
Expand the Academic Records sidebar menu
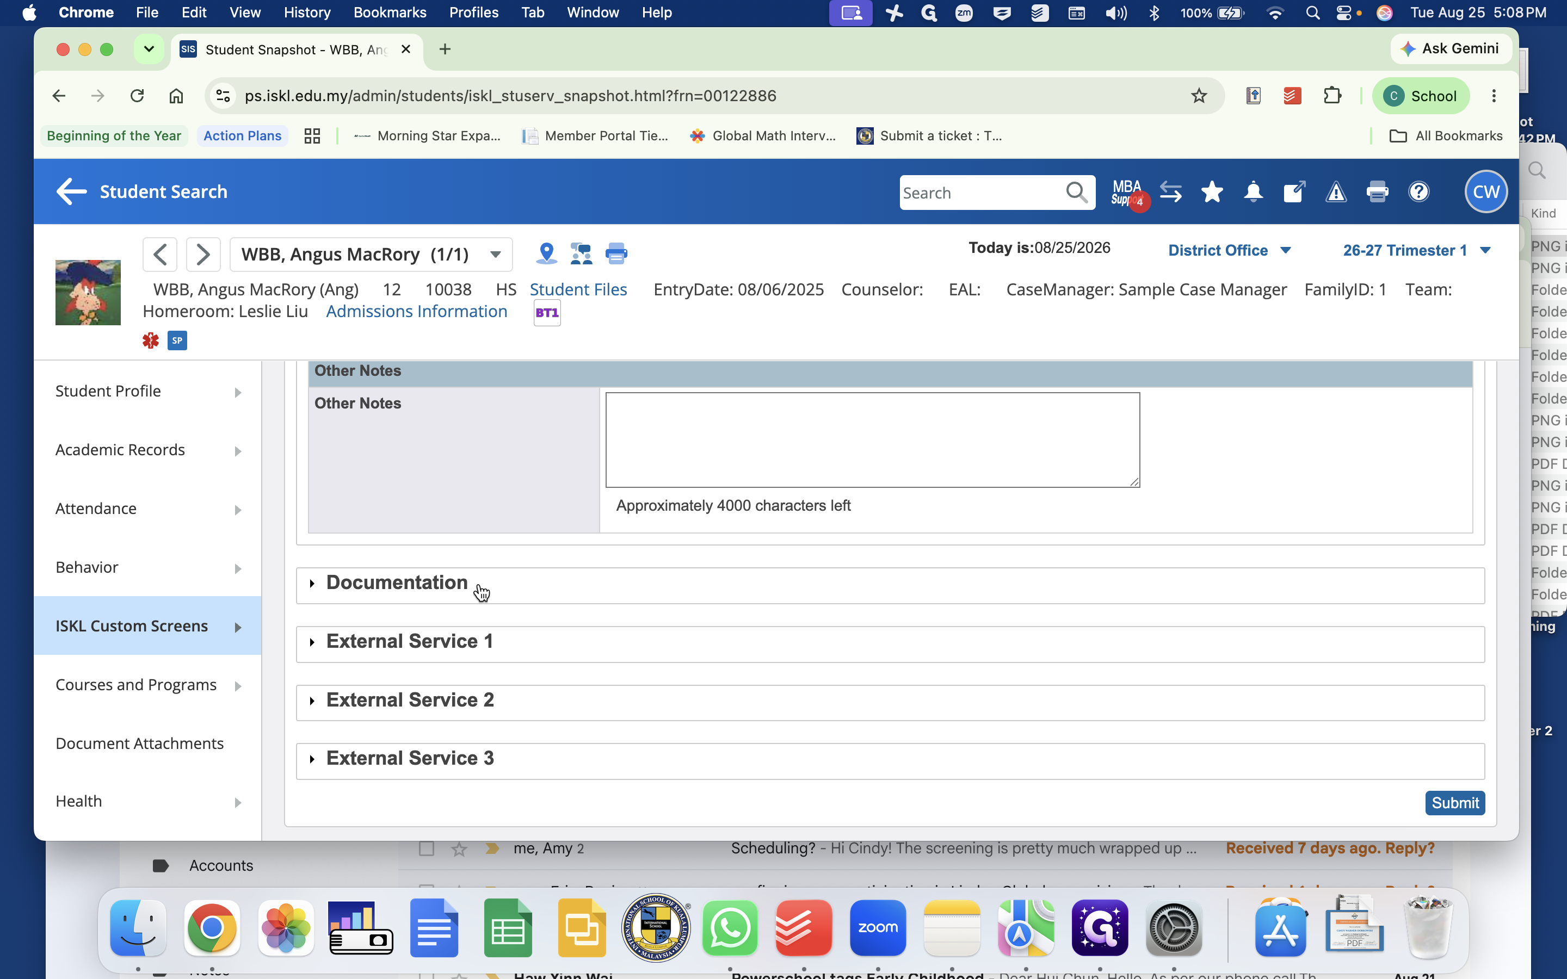click(147, 450)
